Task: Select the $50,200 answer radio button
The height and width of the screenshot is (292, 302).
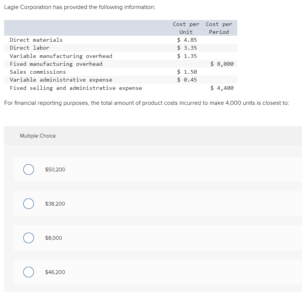Action: [x=28, y=169]
